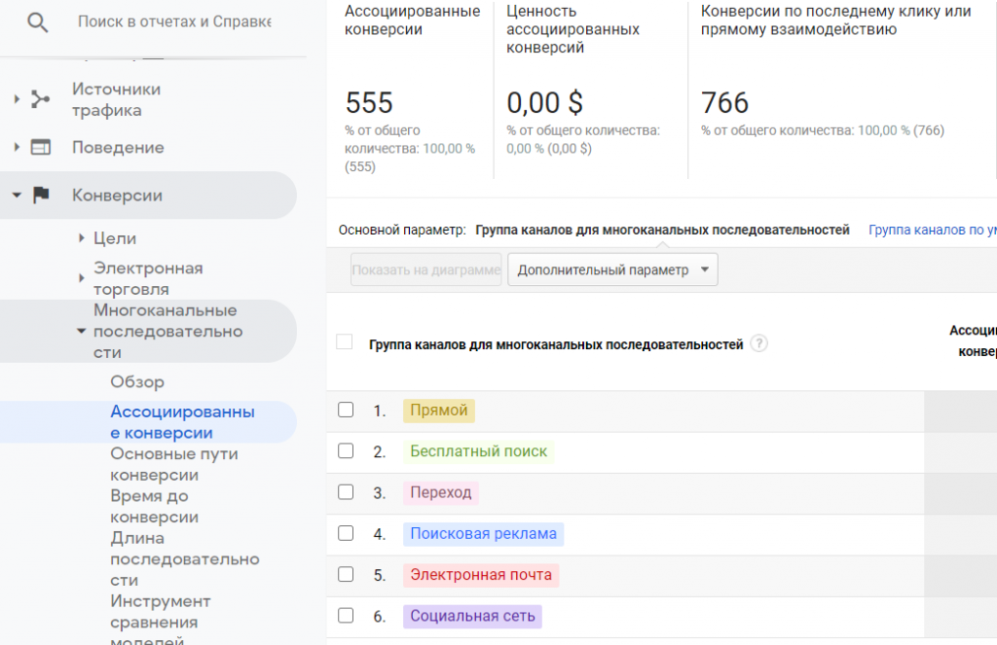Click the search magnifier icon

click(38, 22)
